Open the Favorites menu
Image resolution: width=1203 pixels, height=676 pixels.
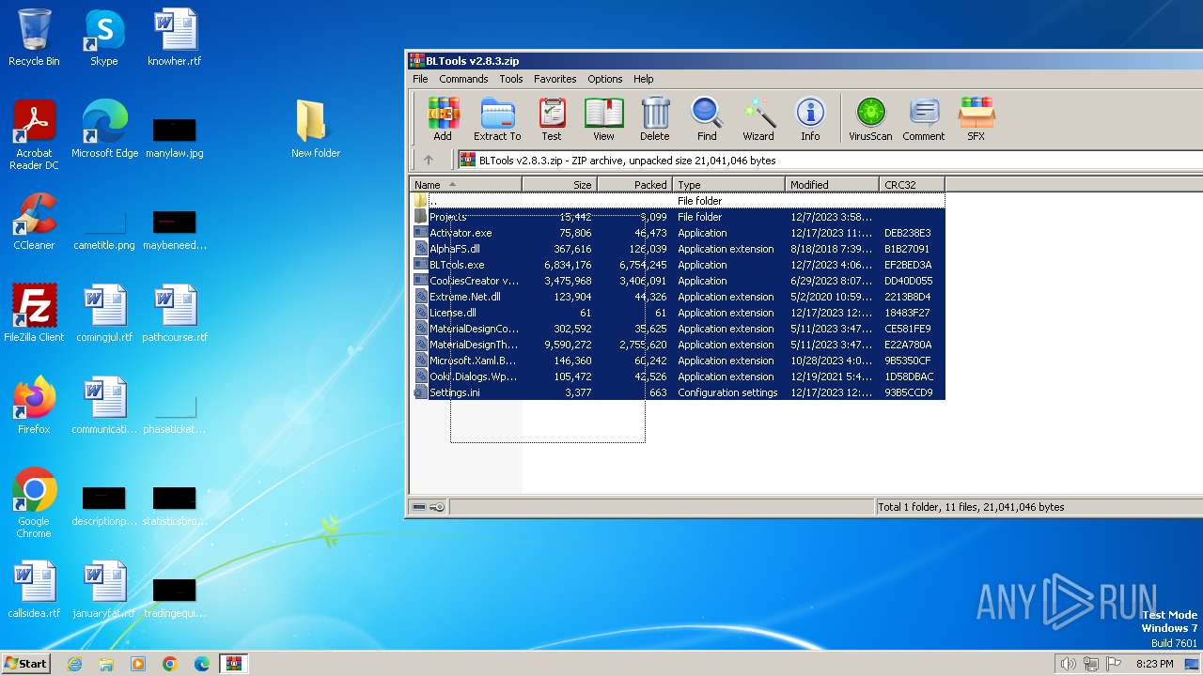(555, 79)
